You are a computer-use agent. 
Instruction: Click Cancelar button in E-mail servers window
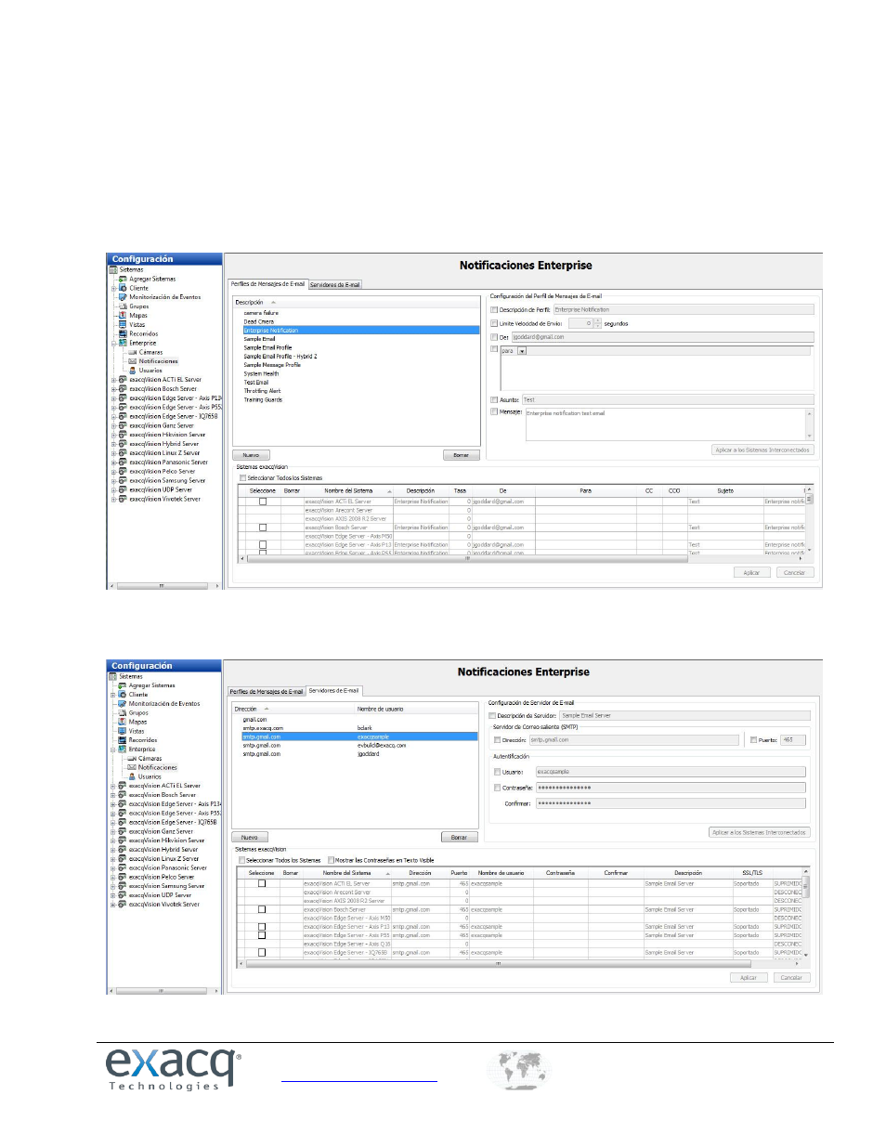pyautogui.click(x=791, y=977)
